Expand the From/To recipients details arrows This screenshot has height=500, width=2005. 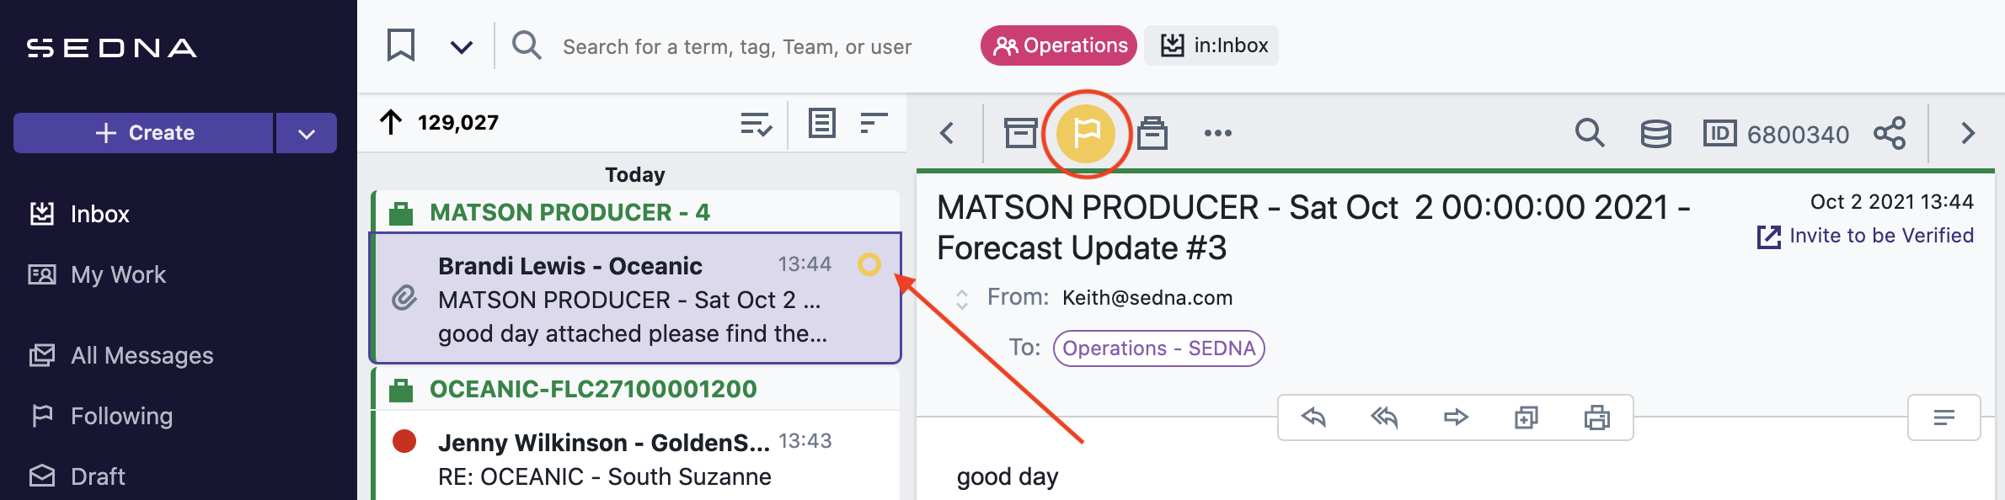click(961, 299)
